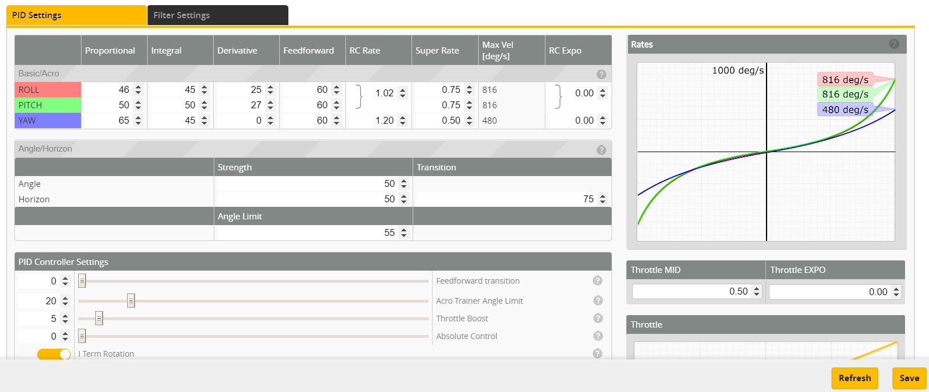Click the YAW RC Rate stepper arrows
The height and width of the screenshot is (392, 929).
[403, 121]
